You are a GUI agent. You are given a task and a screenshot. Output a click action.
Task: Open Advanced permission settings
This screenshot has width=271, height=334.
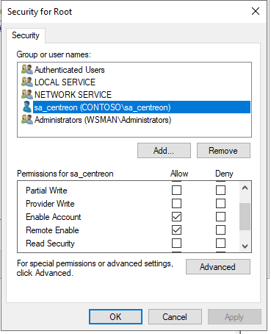click(218, 266)
